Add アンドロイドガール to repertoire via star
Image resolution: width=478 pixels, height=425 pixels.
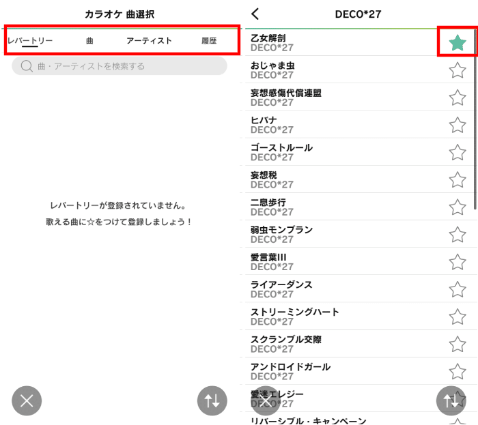coord(458,372)
